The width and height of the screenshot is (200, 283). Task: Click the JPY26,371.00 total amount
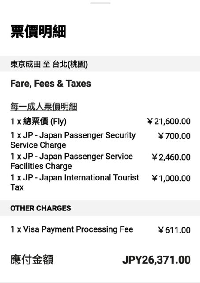[x=156, y=260]
